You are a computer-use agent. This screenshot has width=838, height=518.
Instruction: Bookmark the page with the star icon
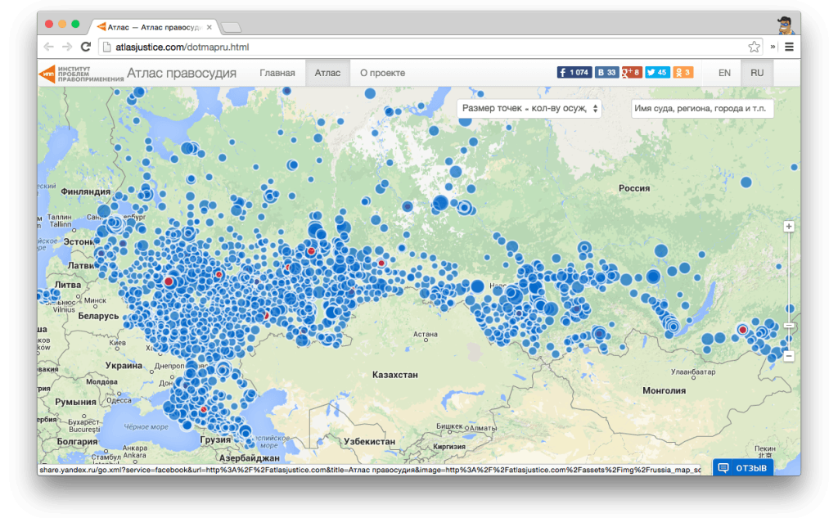tap(754, 47)
